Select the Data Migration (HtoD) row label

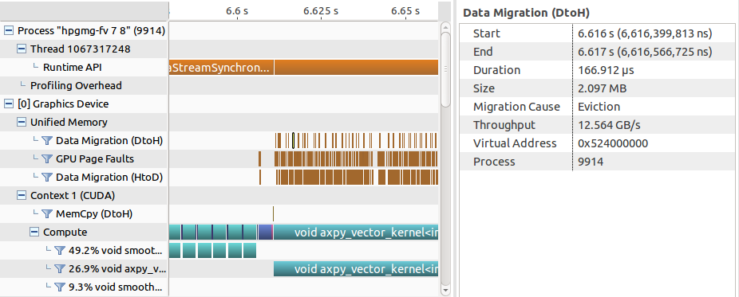[x=109, y=178]
